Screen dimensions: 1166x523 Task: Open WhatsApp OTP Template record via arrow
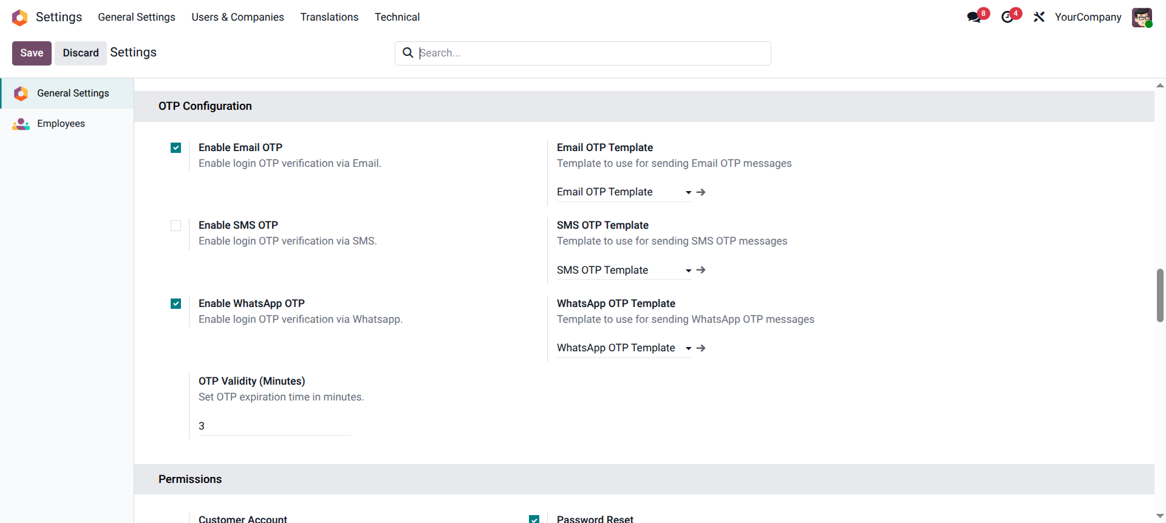701,348
